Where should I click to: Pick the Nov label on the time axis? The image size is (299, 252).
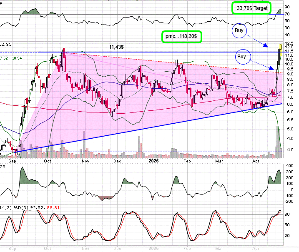click(x=85, y=160)
